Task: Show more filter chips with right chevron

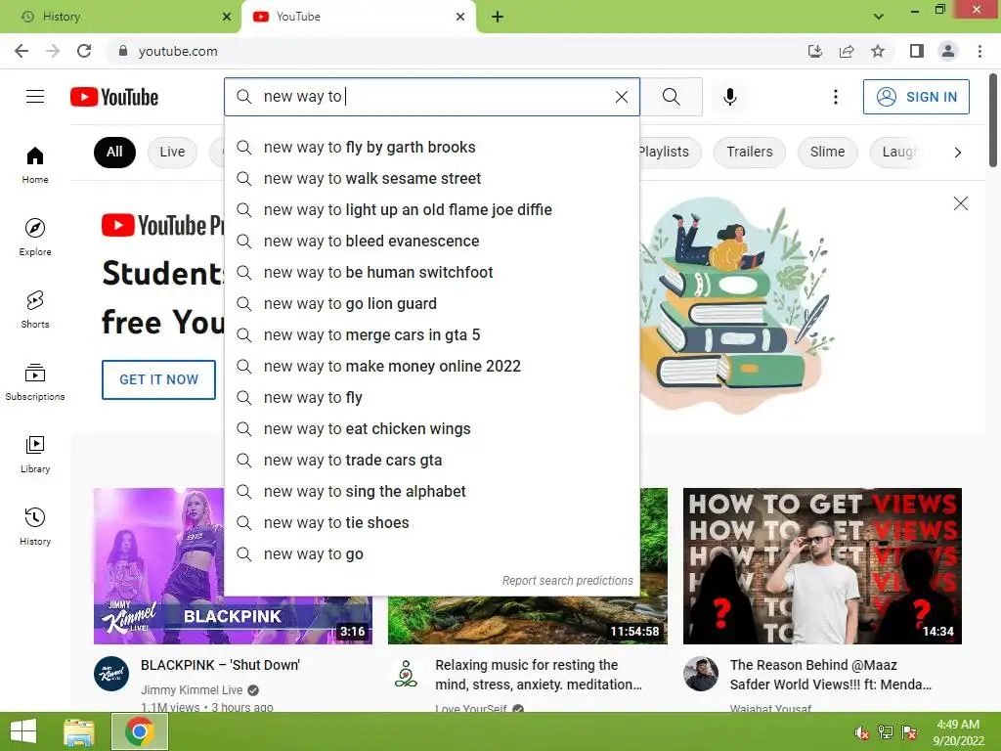Action: [958, 152]
